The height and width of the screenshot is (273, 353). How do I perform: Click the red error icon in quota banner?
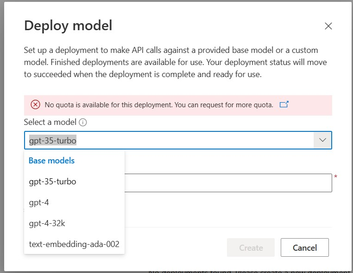[35, 105]
